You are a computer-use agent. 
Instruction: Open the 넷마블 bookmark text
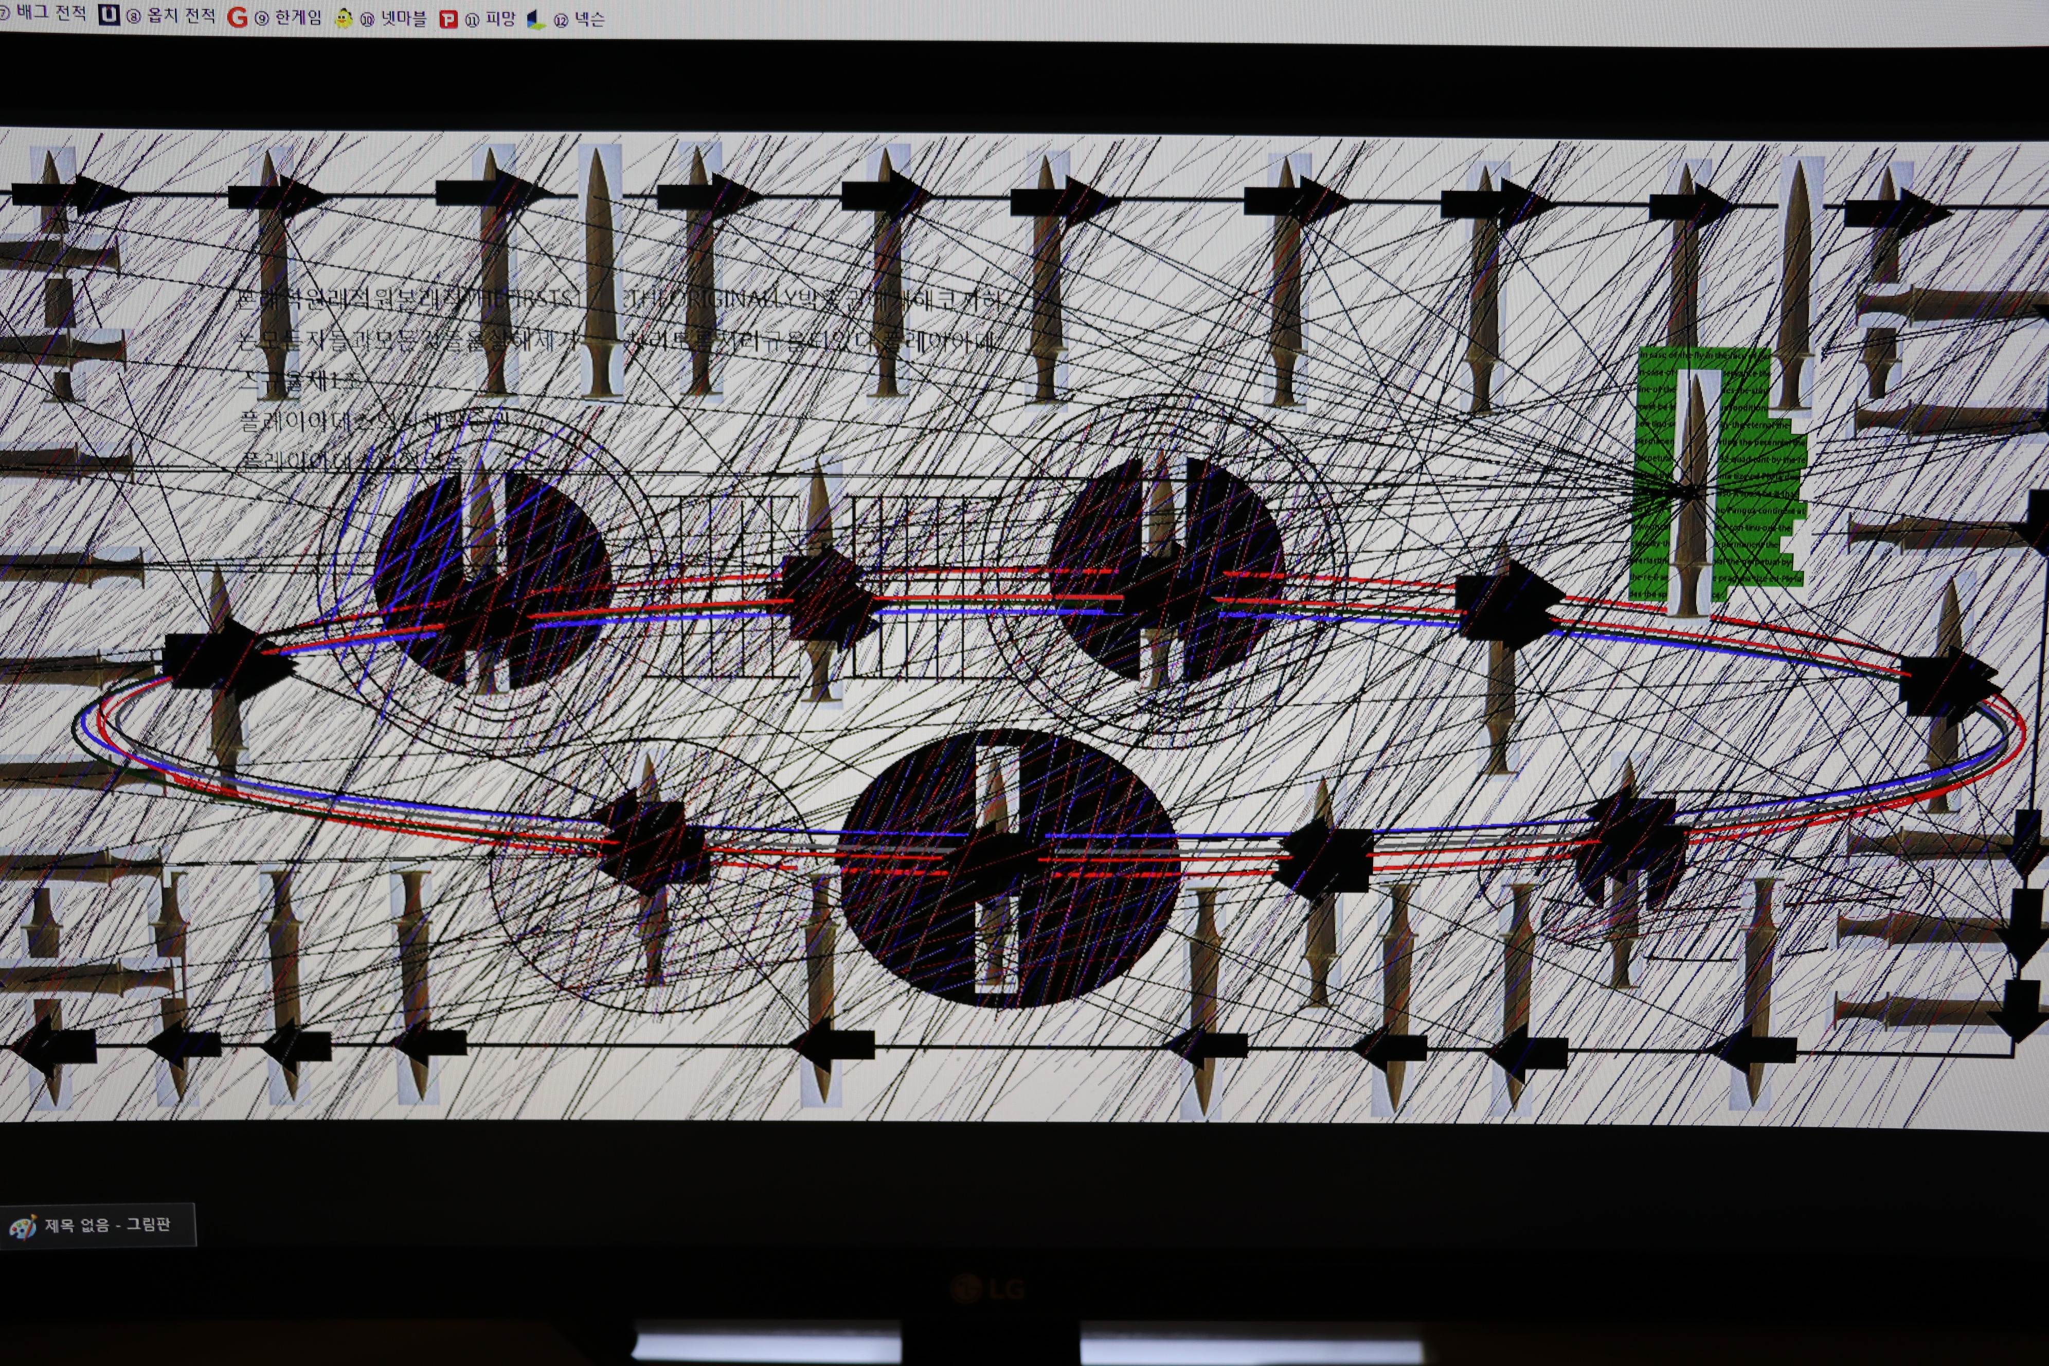[x=403, y=19]
